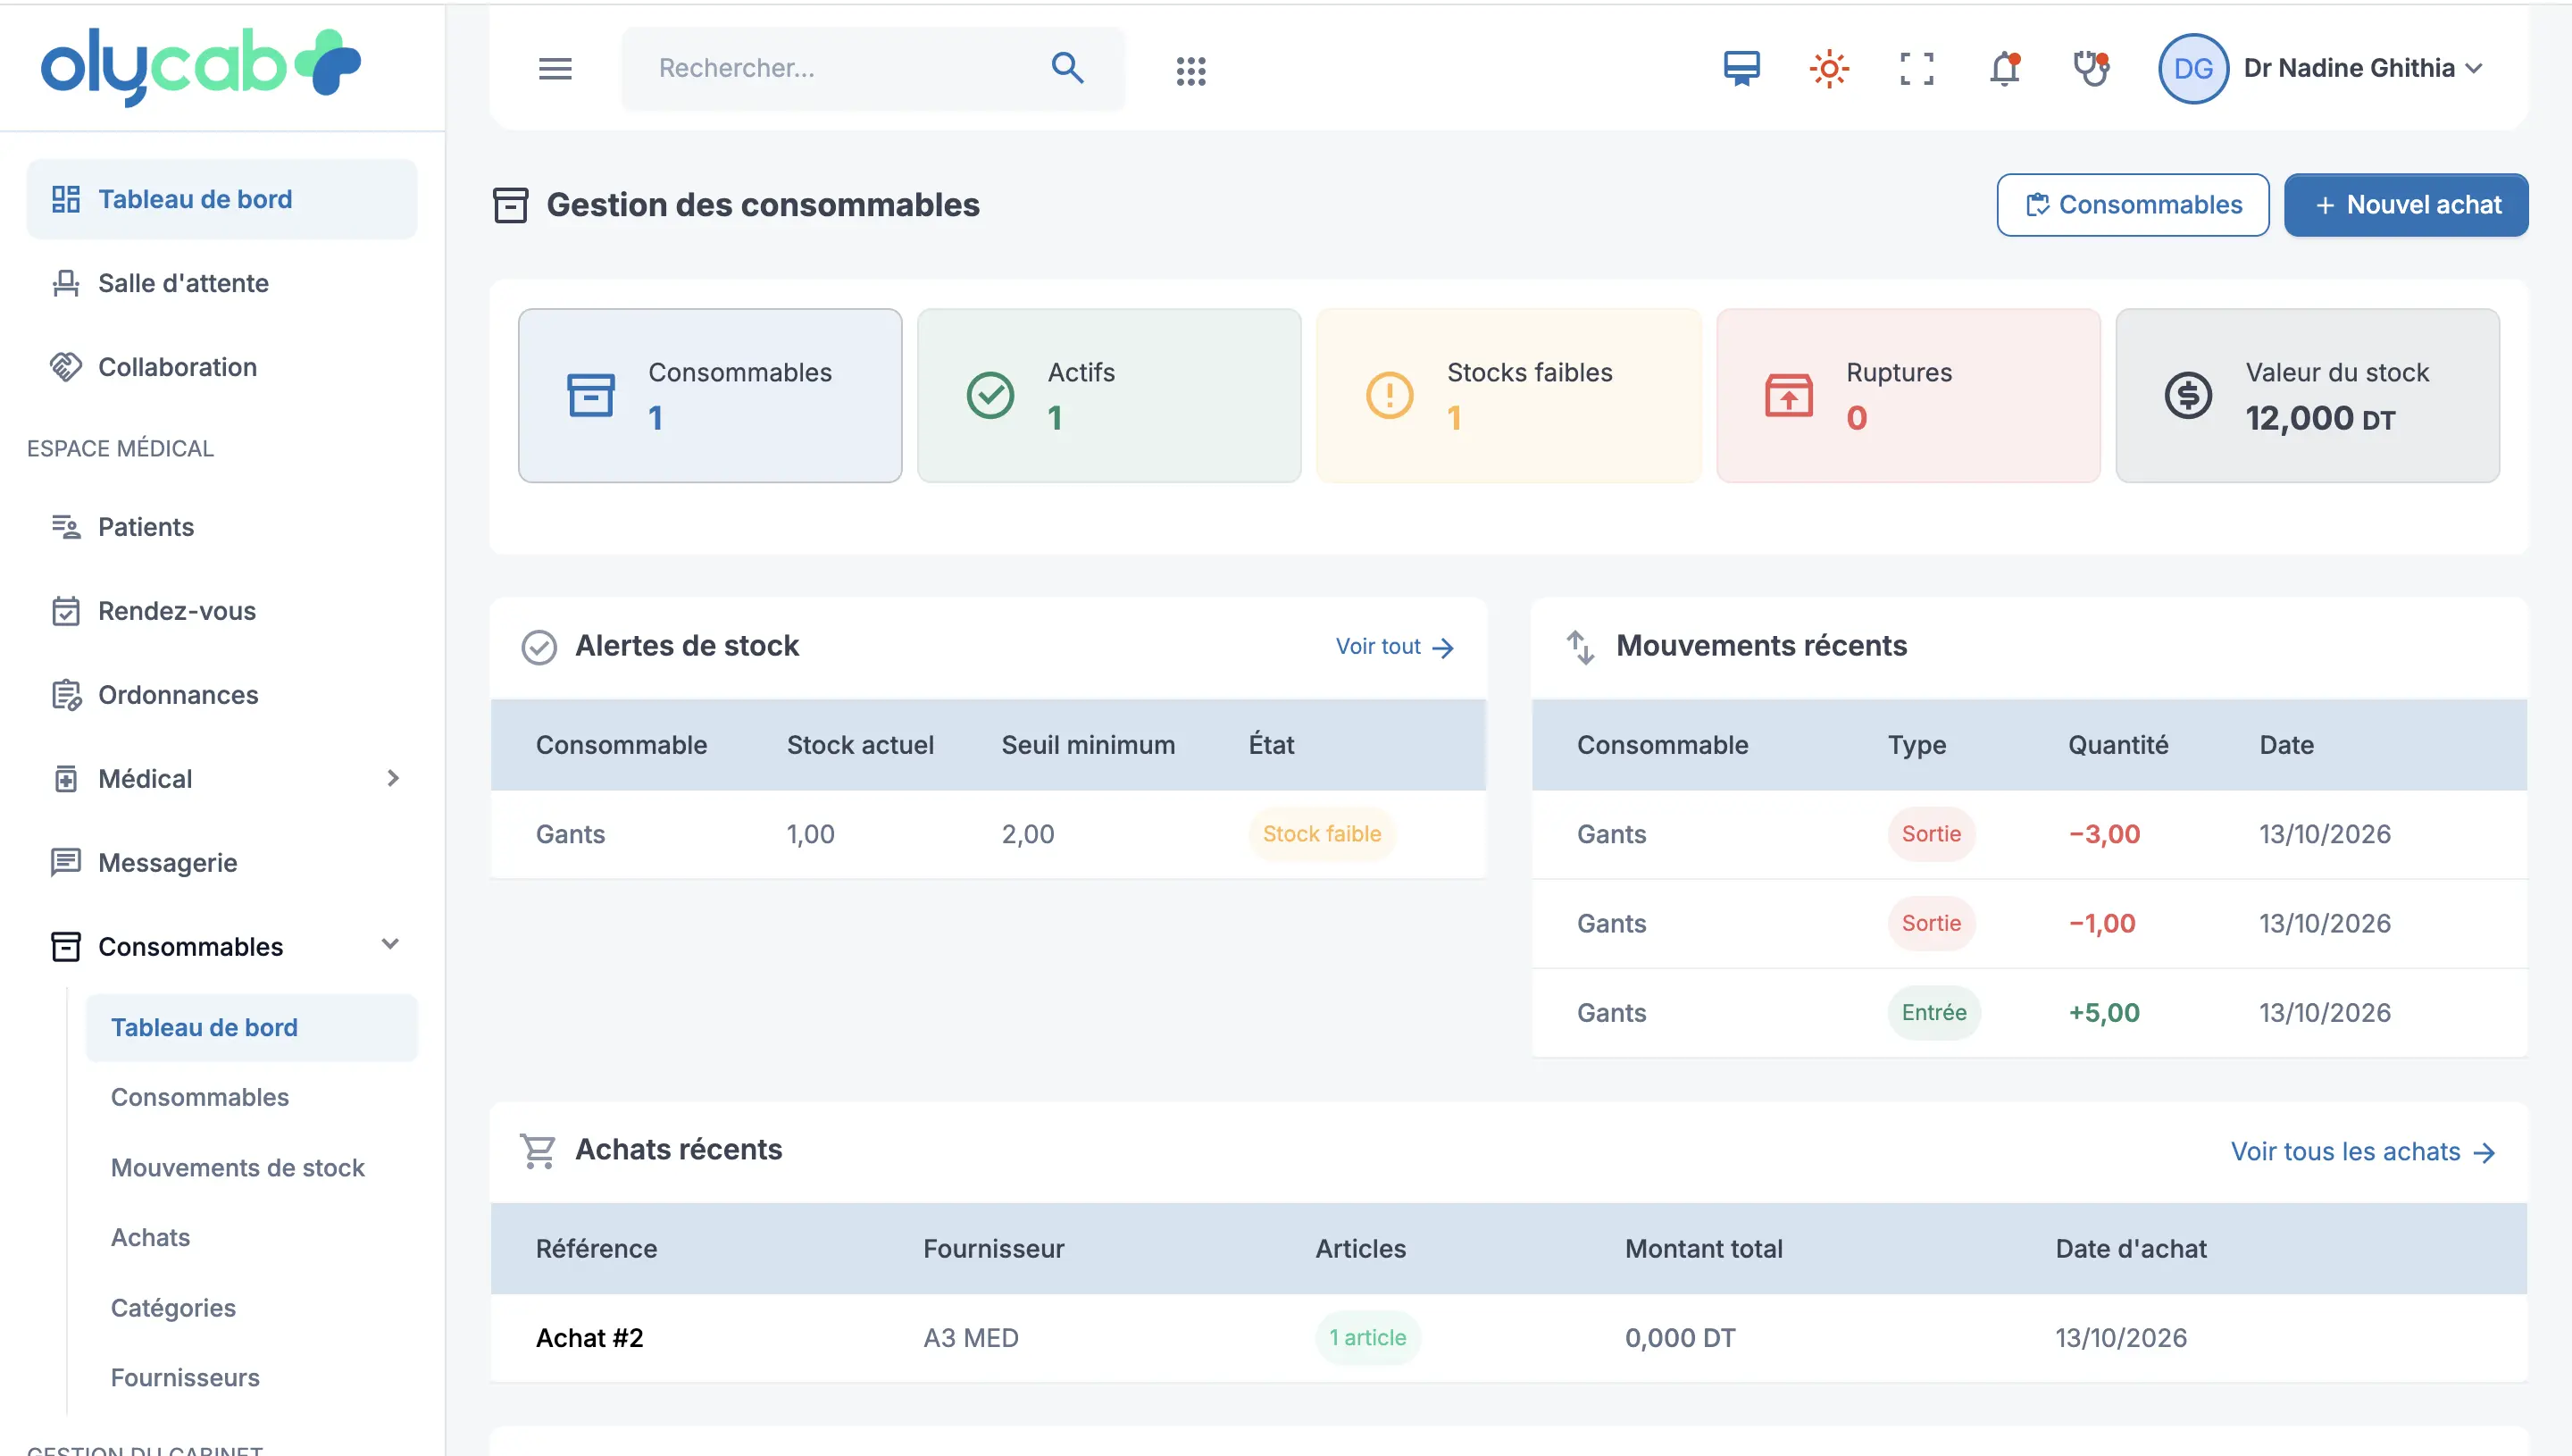
Task: Click the 1 article badge
Action: click(x=1367, y=1338)
